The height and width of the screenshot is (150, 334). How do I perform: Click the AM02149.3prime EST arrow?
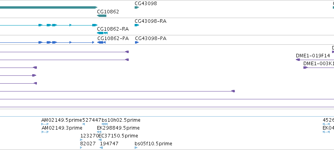tap(45, 132)
